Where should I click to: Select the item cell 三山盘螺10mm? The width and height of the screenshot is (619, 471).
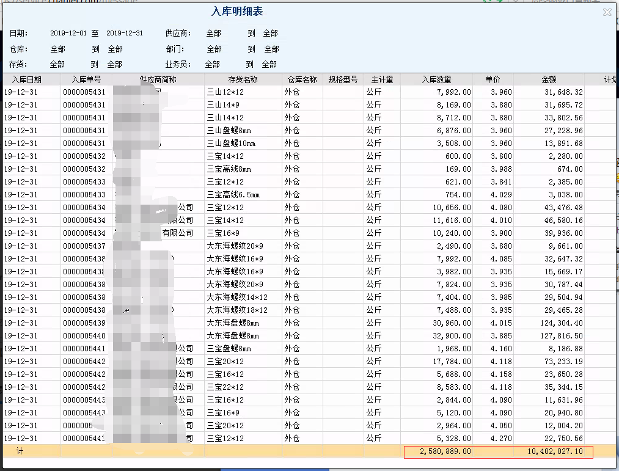(231, 144)
